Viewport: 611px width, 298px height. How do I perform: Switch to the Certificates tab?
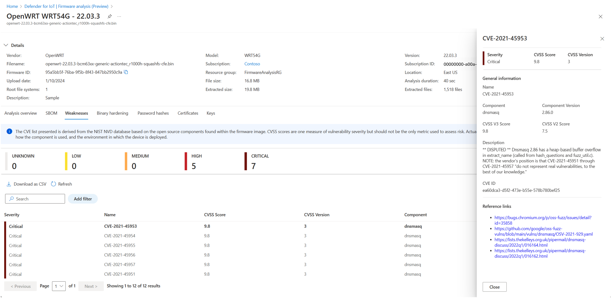(188, 113)
